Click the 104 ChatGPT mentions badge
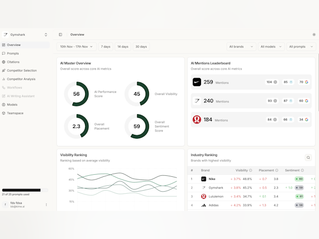 tap(272, 82)
